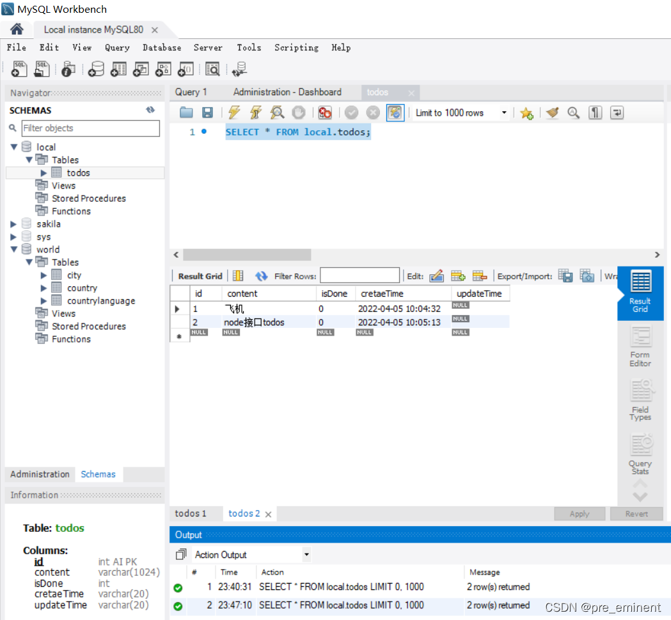Open the Database menu
671x620 pixels.
coord(162,47)
